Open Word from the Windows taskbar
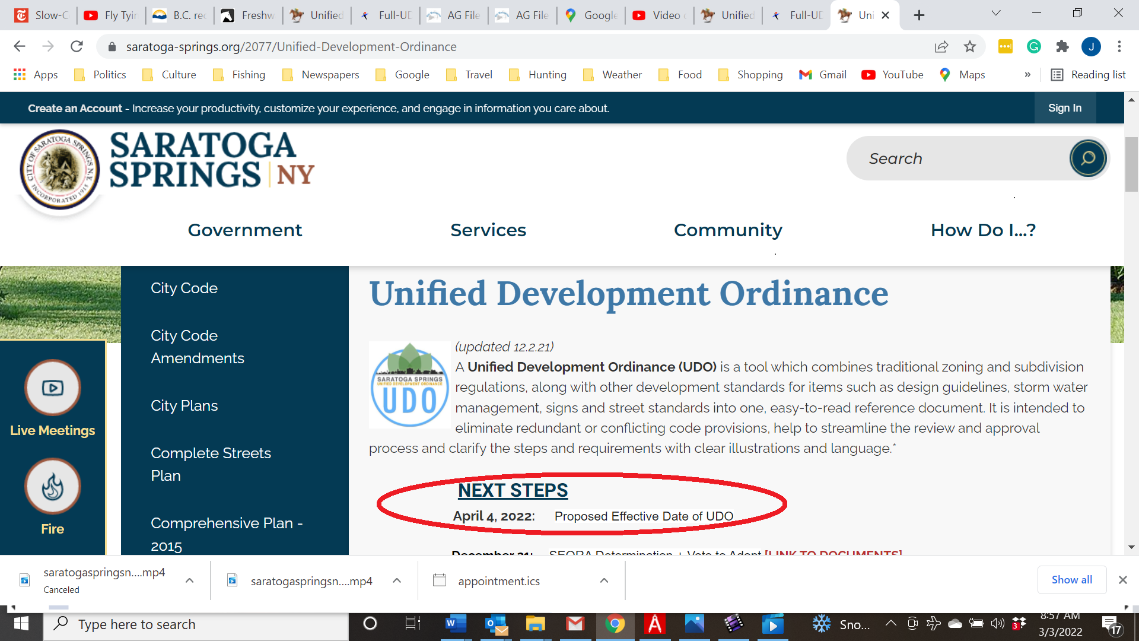 (x=455, y=624)
